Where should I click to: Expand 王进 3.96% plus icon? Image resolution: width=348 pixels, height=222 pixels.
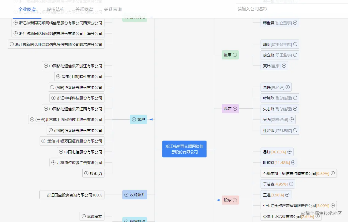click(287, 195)
